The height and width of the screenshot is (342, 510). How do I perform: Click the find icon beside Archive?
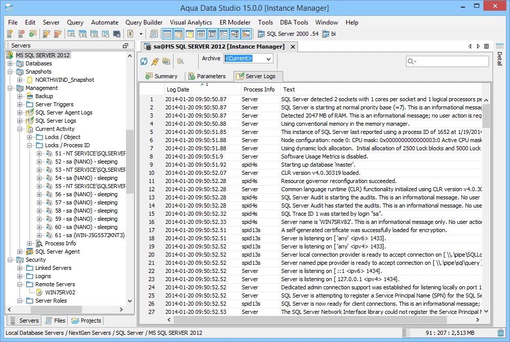(180, 61)
